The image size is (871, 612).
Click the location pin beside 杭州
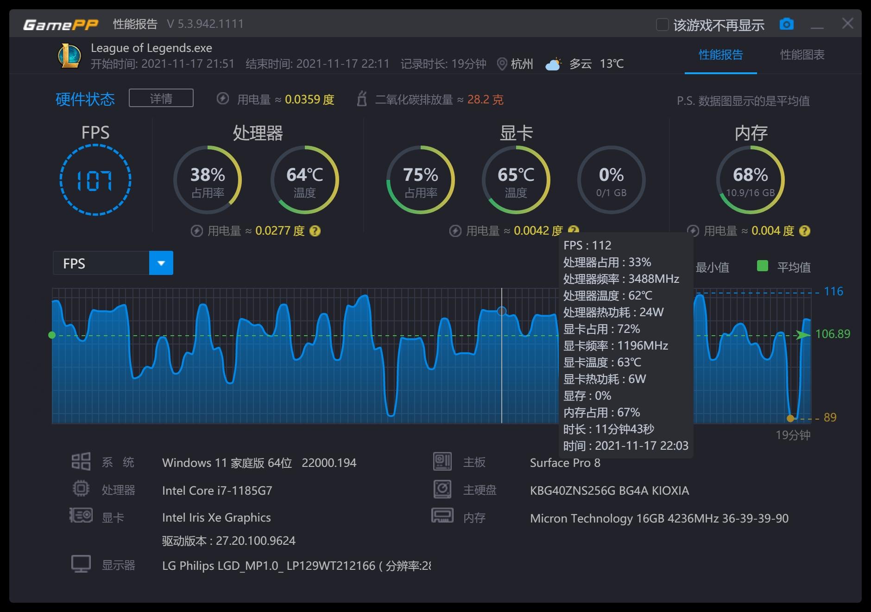pos(501,64)
